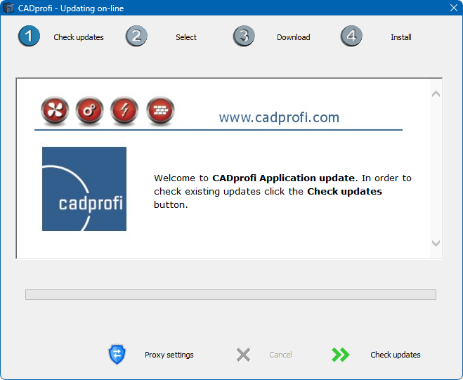Click the step 4 circle badge

tap(351, 37)
